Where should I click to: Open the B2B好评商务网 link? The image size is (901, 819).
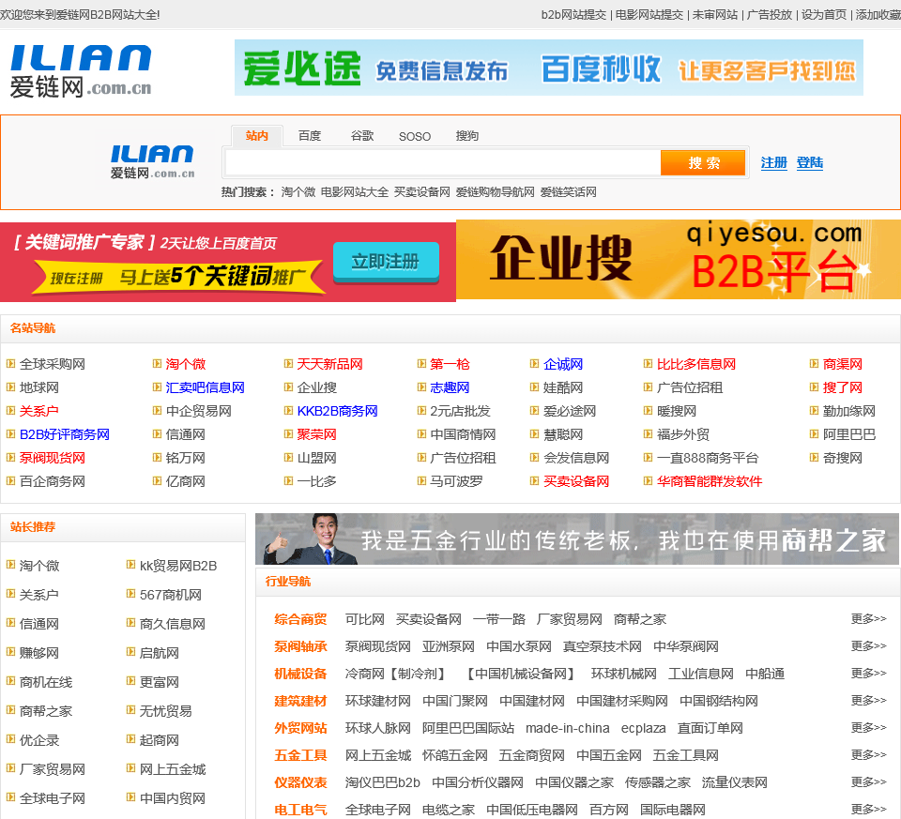coord(65,434)
